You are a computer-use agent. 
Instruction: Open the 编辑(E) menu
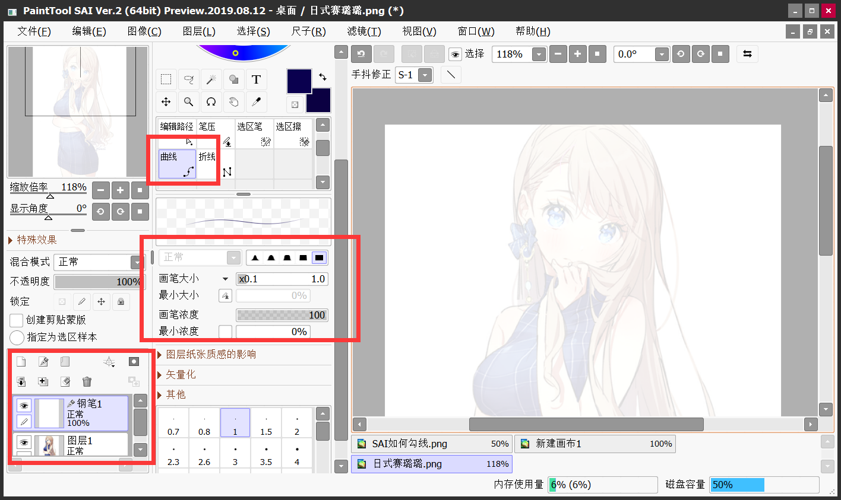coord(89,31)
